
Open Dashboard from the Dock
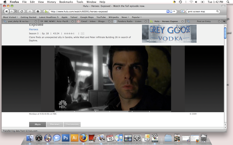[x=39, y=138]
